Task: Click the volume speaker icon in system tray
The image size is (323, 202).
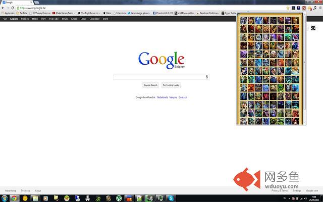Action: pos(305,198)
